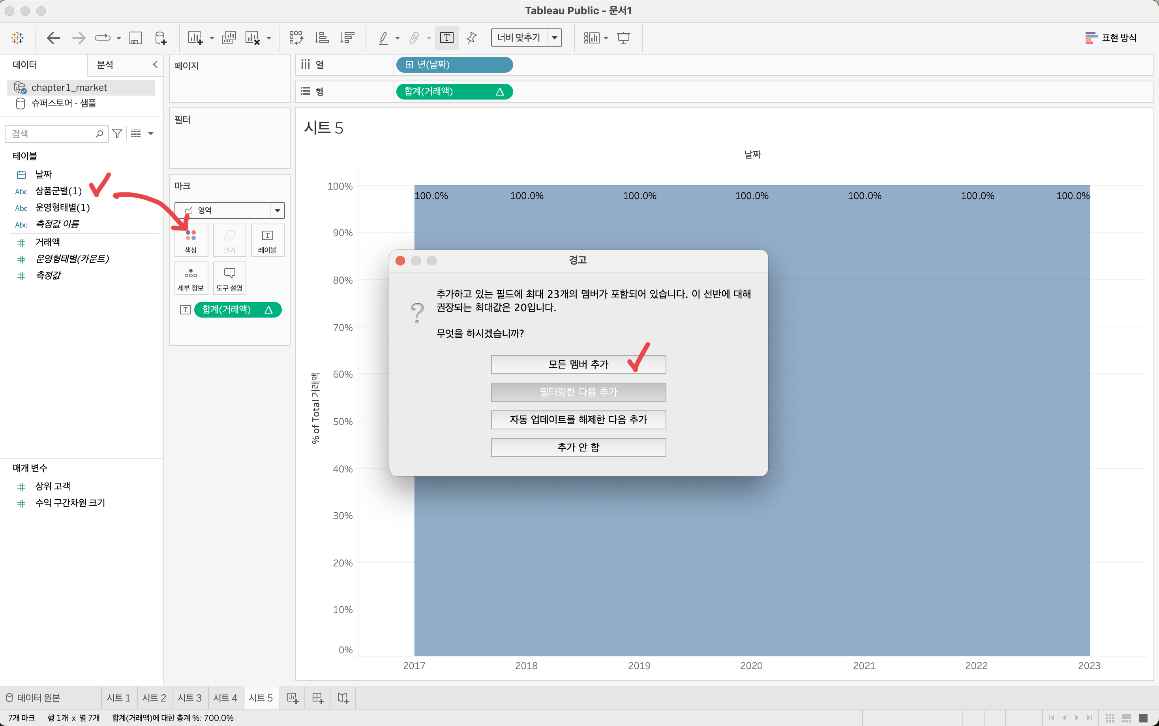The width and height of the screenshot is (1159, 726).
Task: Toggle the Show mark labels toolbar button
Action: (446, 38)
